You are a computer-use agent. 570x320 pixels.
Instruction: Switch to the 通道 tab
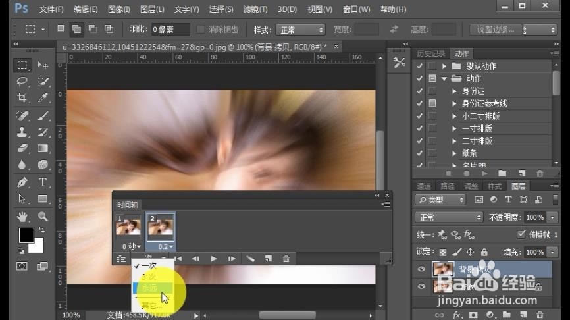point(423,186)
